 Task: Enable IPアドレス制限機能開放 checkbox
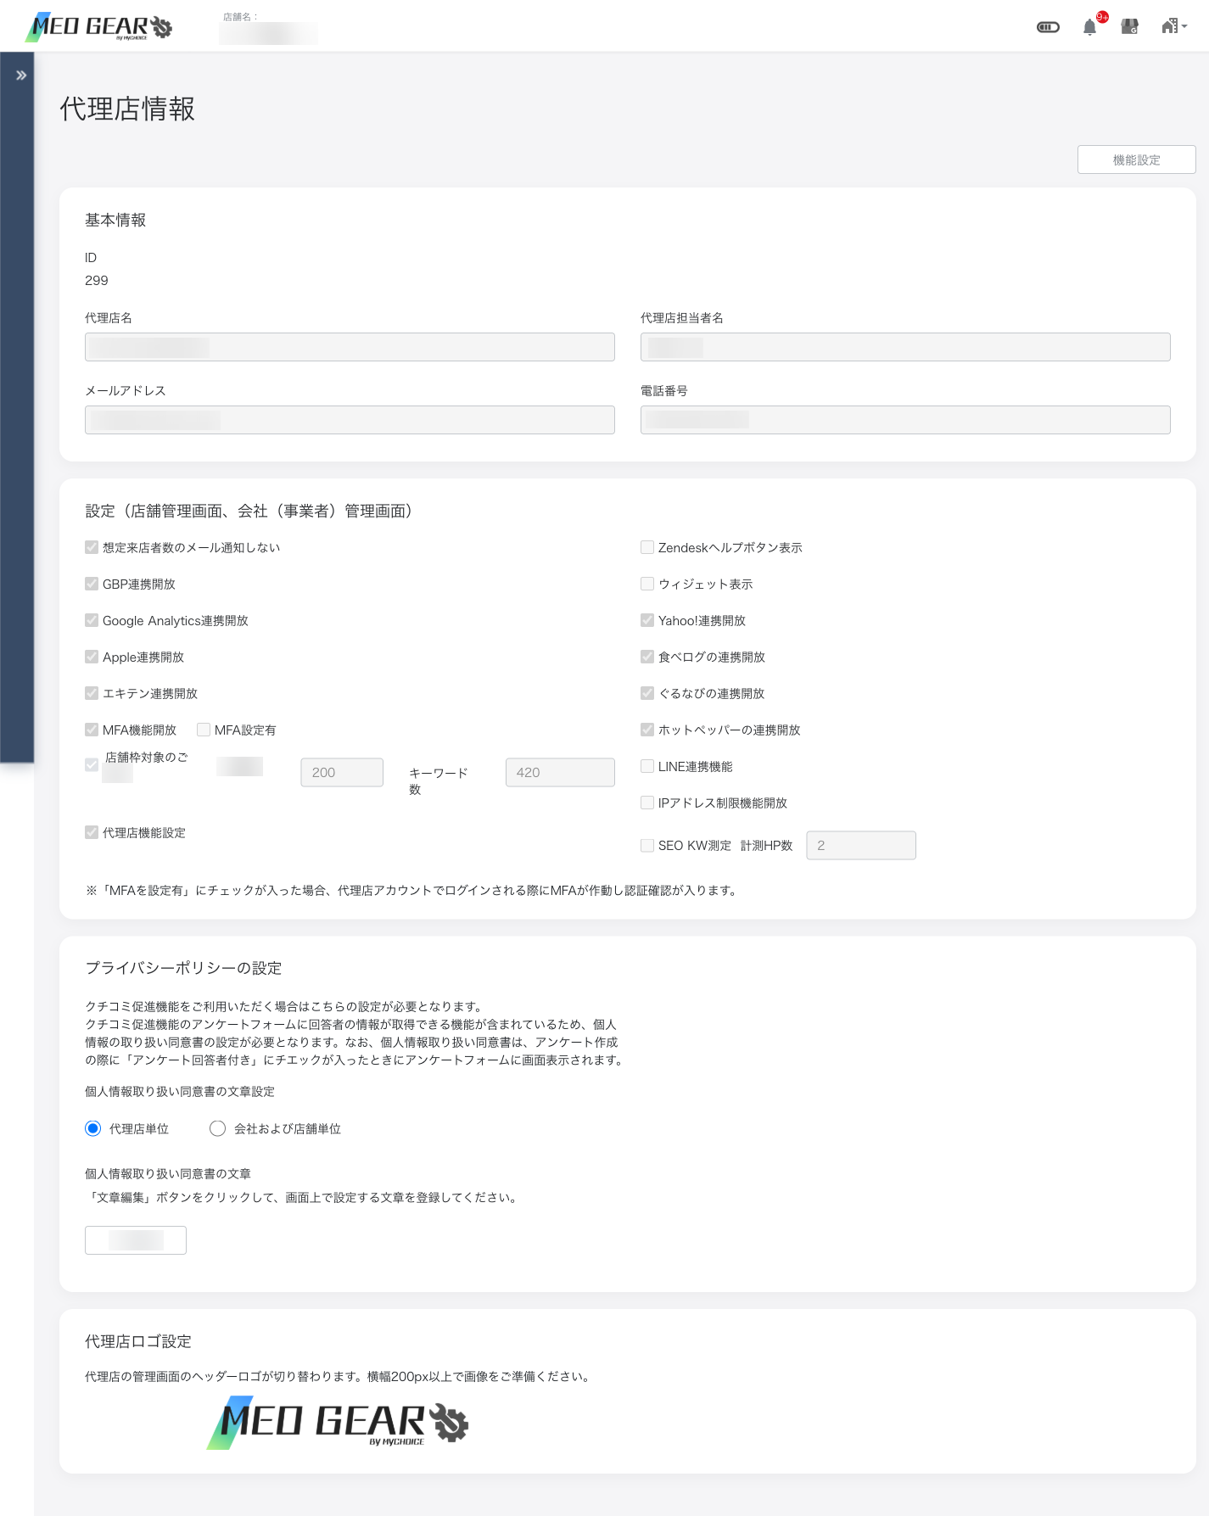coord(647,803)
